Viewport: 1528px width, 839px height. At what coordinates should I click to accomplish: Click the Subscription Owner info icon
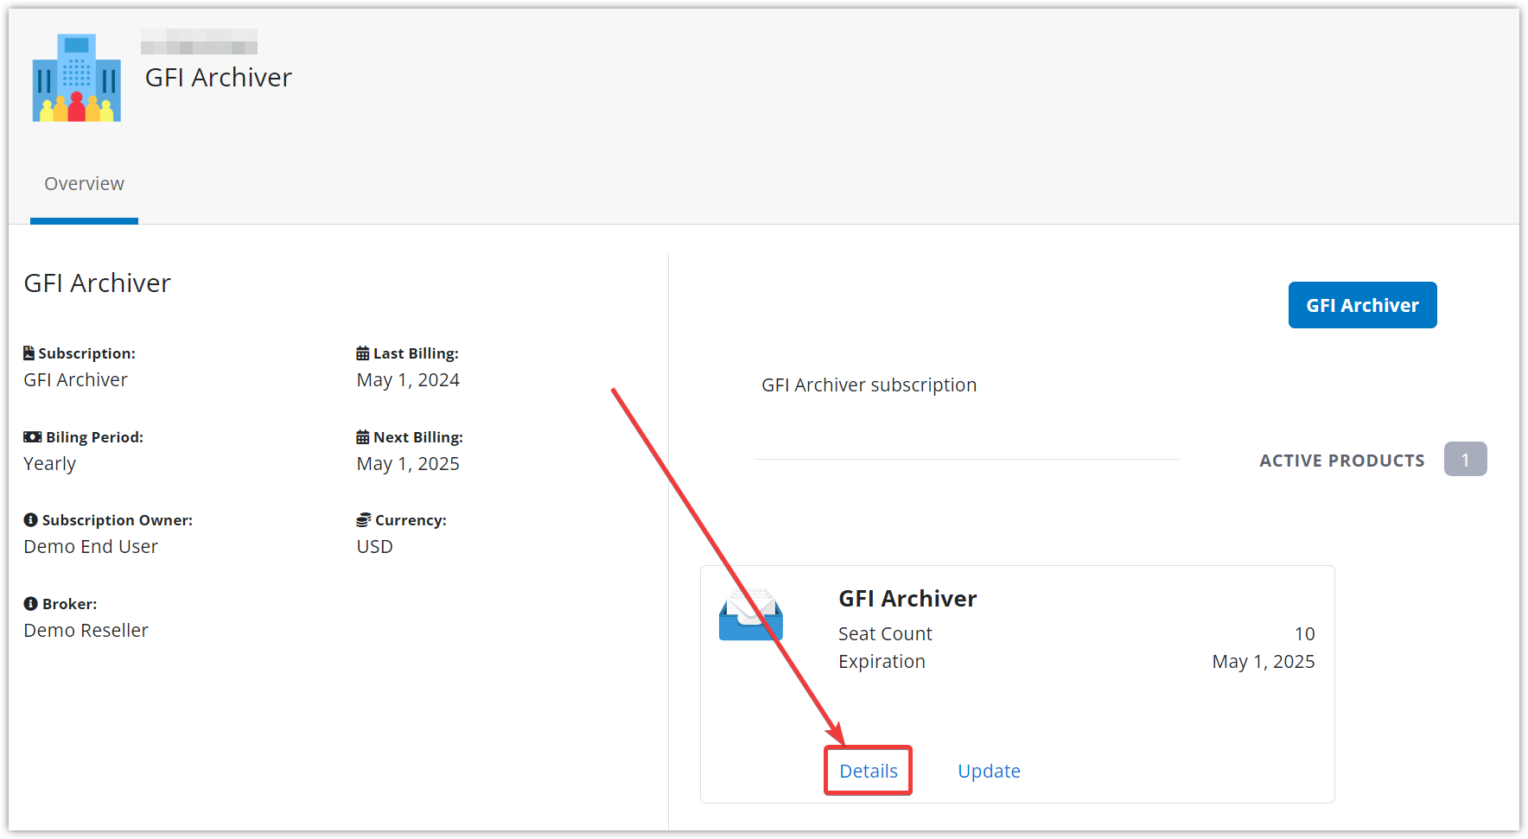[30, 519]
